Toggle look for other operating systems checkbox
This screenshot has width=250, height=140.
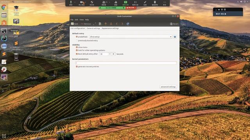(77, 50)
